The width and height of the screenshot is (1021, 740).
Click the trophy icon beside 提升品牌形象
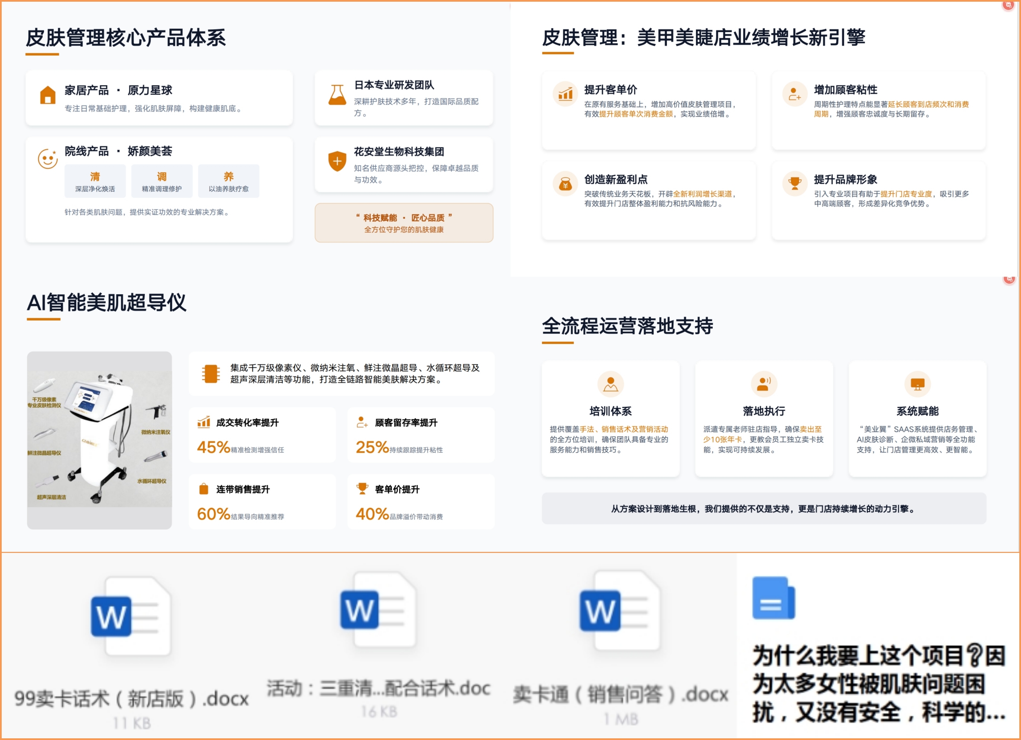[794, 183]
